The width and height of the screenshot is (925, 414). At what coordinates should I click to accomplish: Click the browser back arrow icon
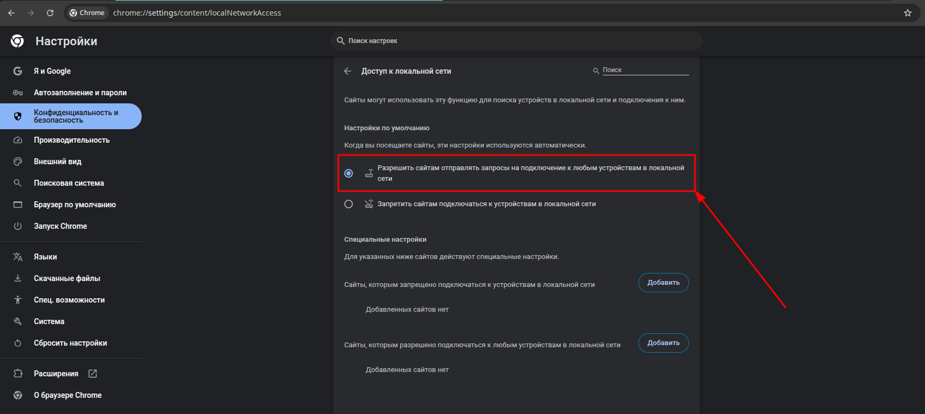[x=12, y=13]
